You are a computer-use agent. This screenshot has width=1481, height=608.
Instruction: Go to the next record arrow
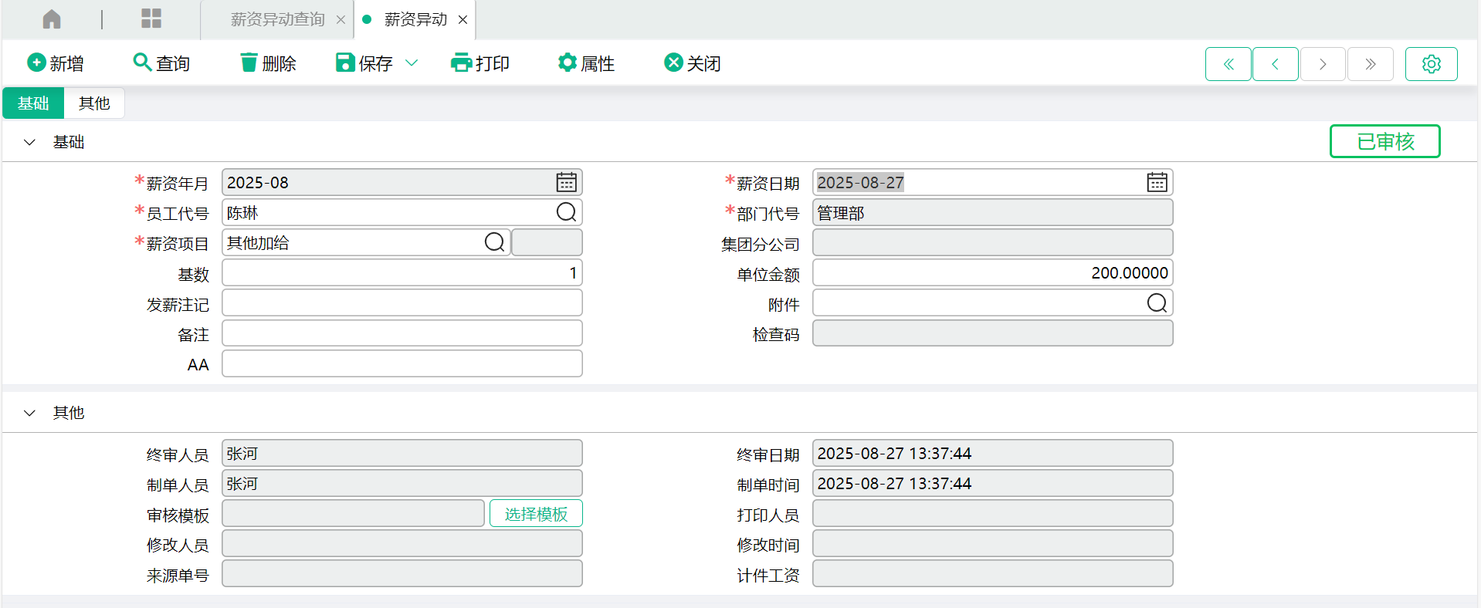coord(1323,64)
